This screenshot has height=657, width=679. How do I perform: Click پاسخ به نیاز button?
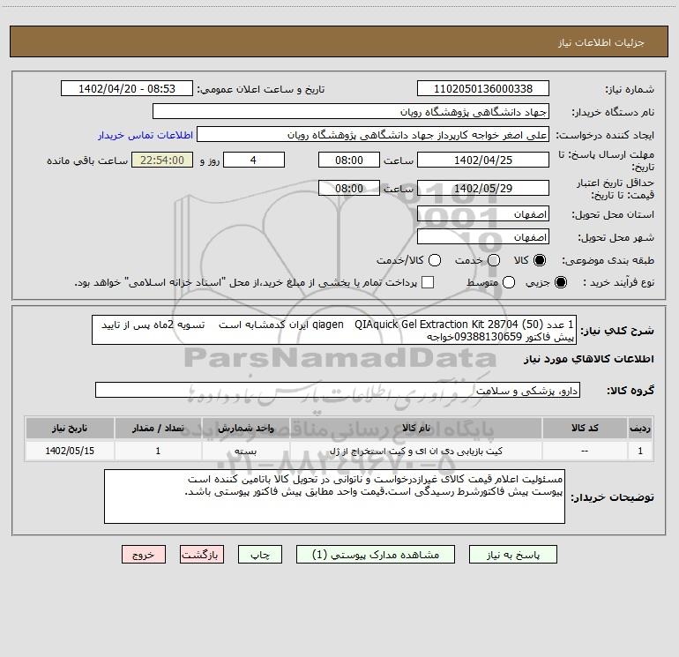point(513,555)
